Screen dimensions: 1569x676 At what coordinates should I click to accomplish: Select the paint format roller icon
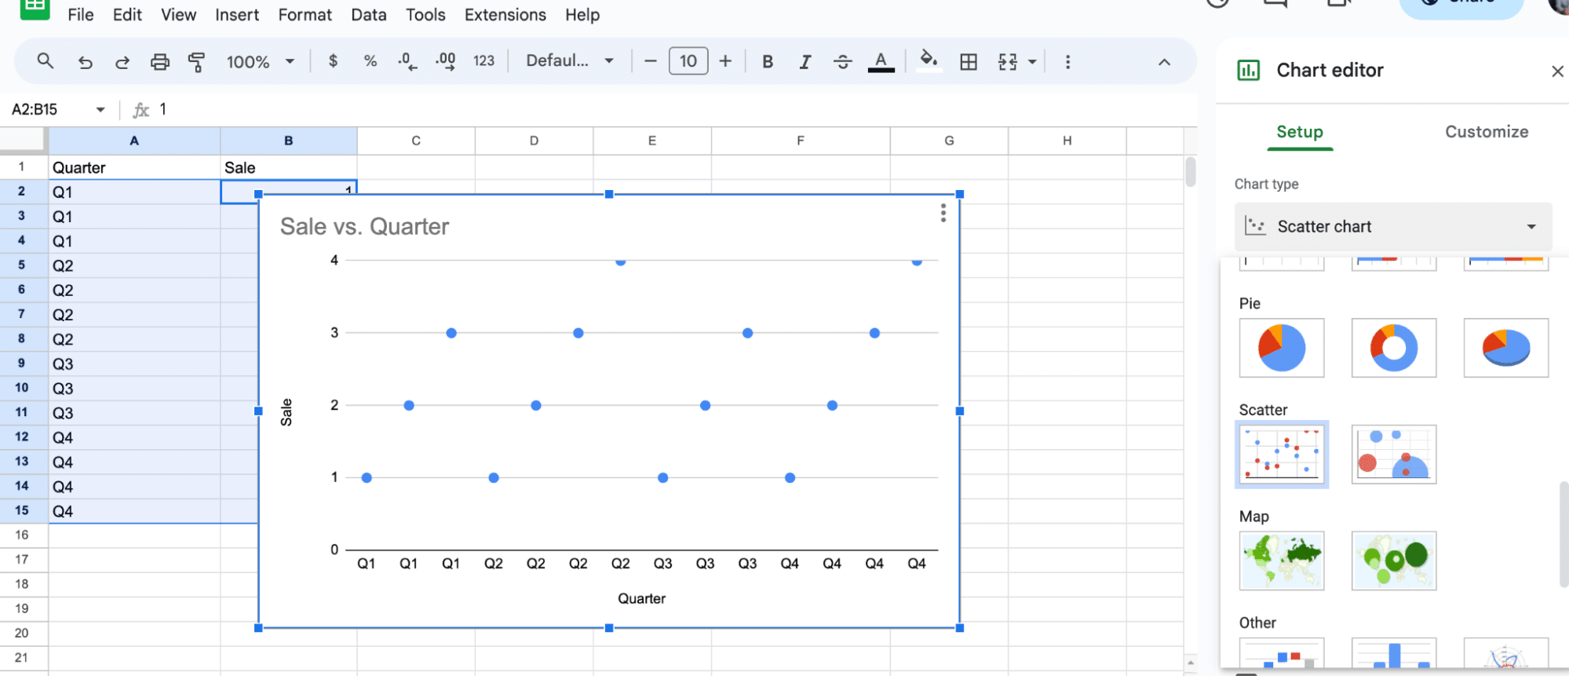[x=196, y=61]
